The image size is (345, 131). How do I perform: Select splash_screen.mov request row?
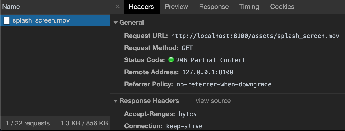(55, 21)
